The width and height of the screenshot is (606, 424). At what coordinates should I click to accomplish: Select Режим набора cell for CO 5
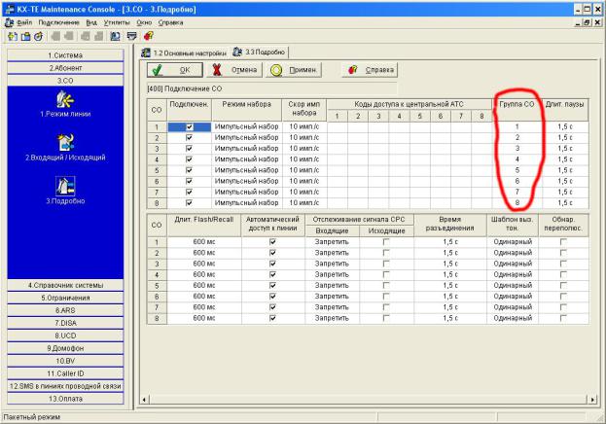pyautogui.click(x=246, y=170)
